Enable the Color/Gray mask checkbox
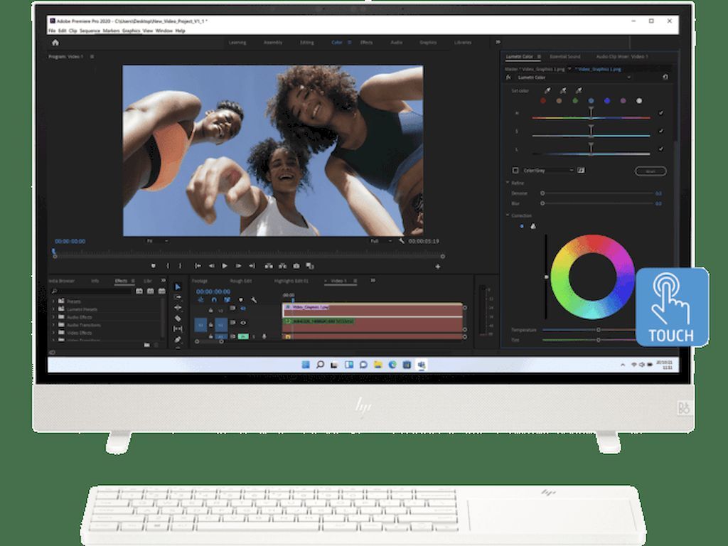Image resolution: width=728 pixels, height=546 pixels. [515, 171]
